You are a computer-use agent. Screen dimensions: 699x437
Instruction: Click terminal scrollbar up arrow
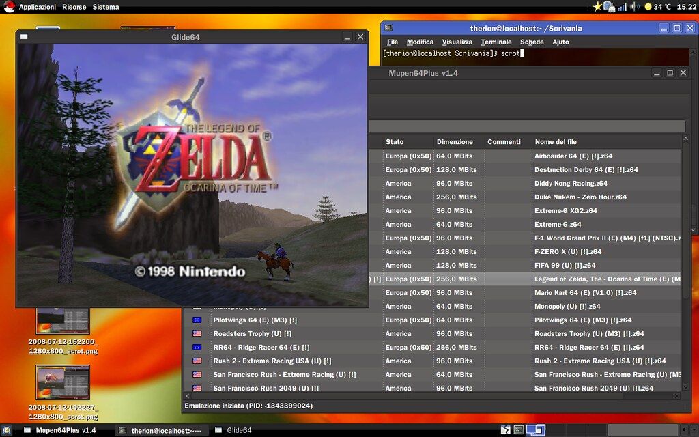[x=694, y=53]
